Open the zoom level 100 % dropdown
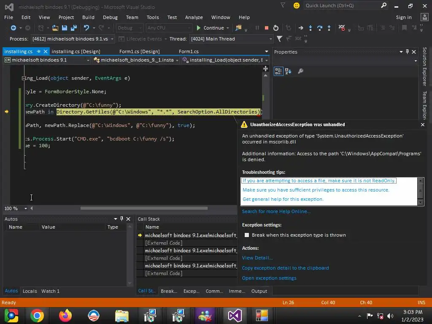Viewport: 432px width, 324px height. [25, 208]
